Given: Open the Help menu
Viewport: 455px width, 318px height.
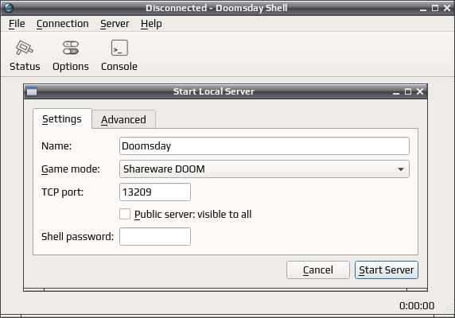Looking at the screenshot, I should (x=151, y=24).
